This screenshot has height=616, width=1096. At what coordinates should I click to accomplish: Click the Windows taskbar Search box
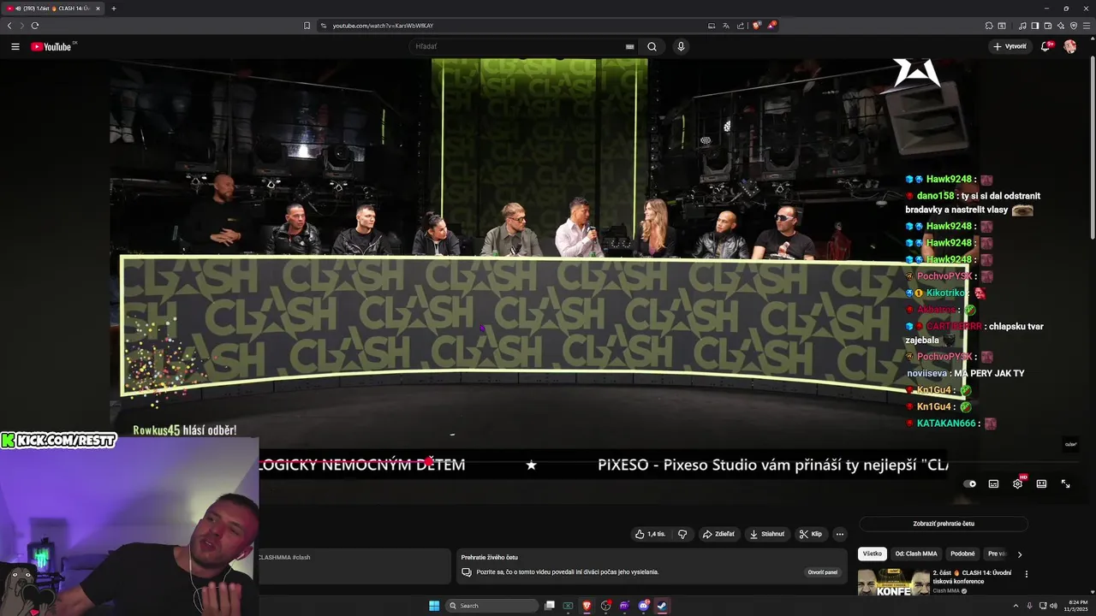(x=493, y=606)
